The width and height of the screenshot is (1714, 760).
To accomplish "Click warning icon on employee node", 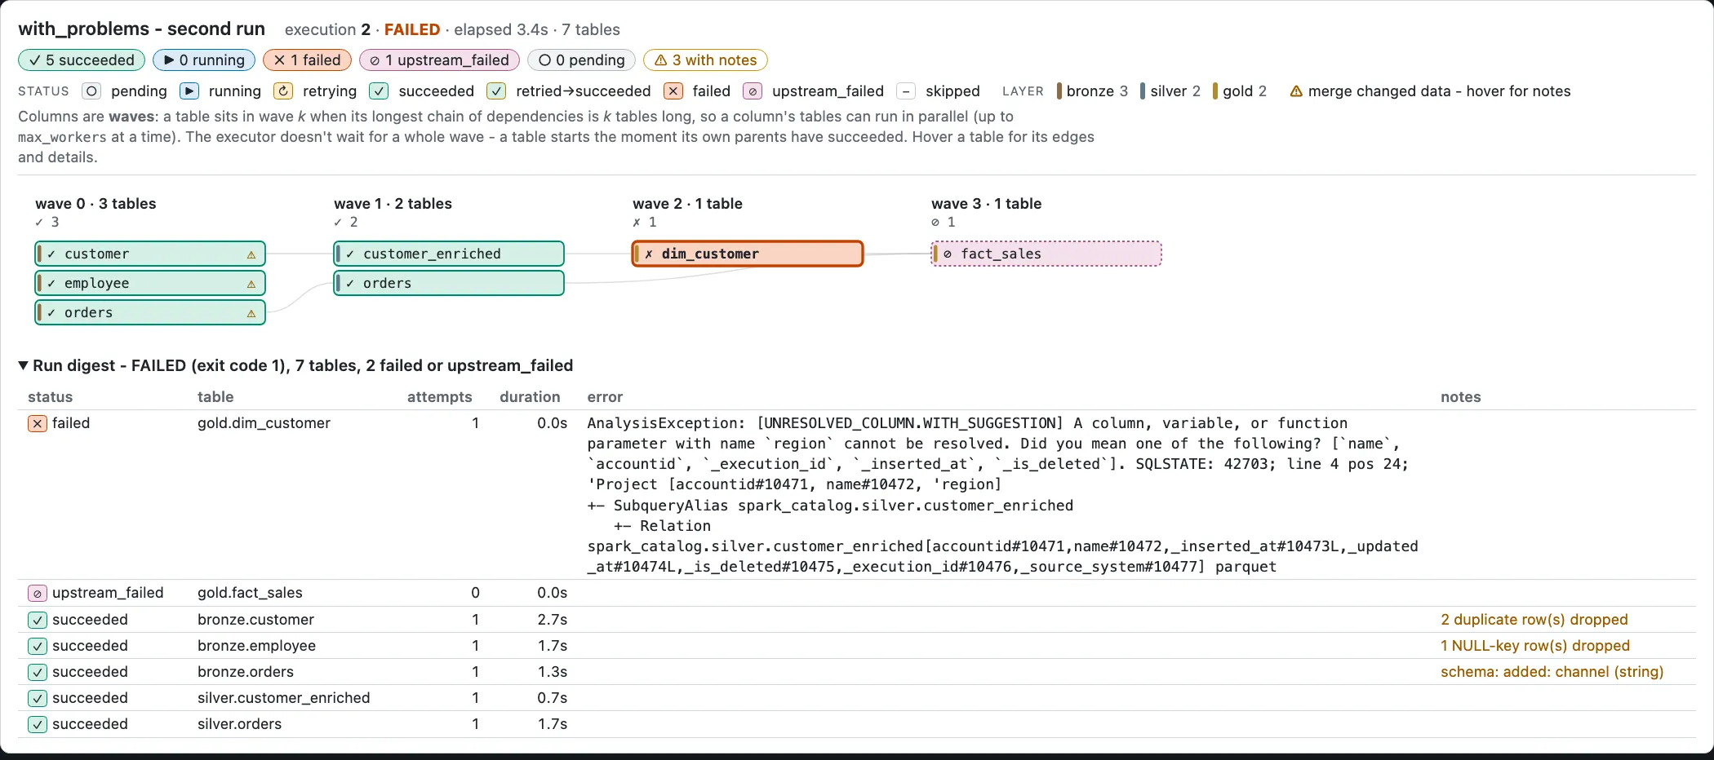I will tap(251, 284).
